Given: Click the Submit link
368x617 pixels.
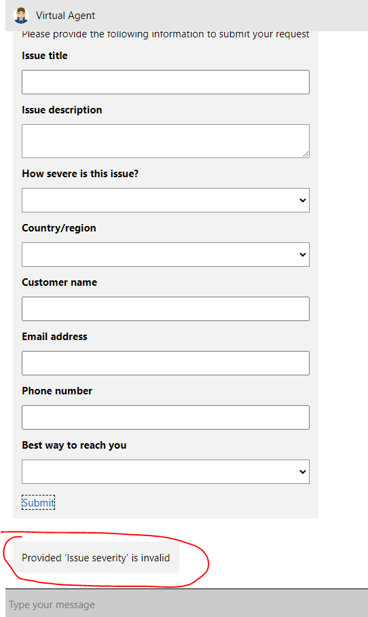Looking at the screenshot, I should coord(38,502).
